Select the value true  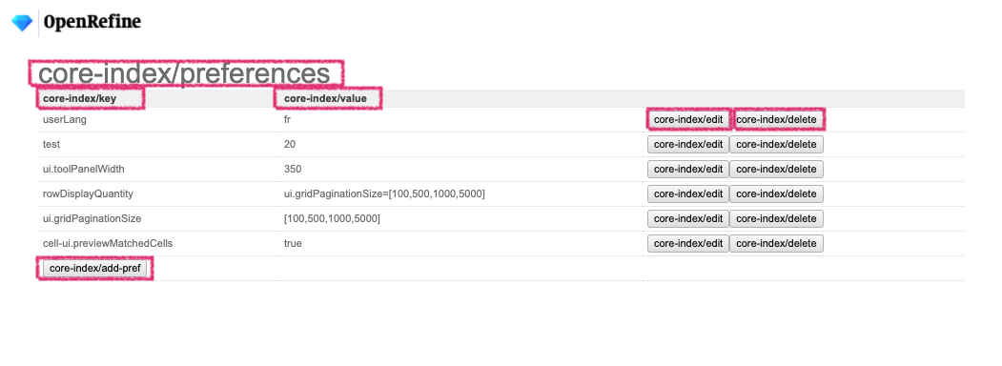294,243
